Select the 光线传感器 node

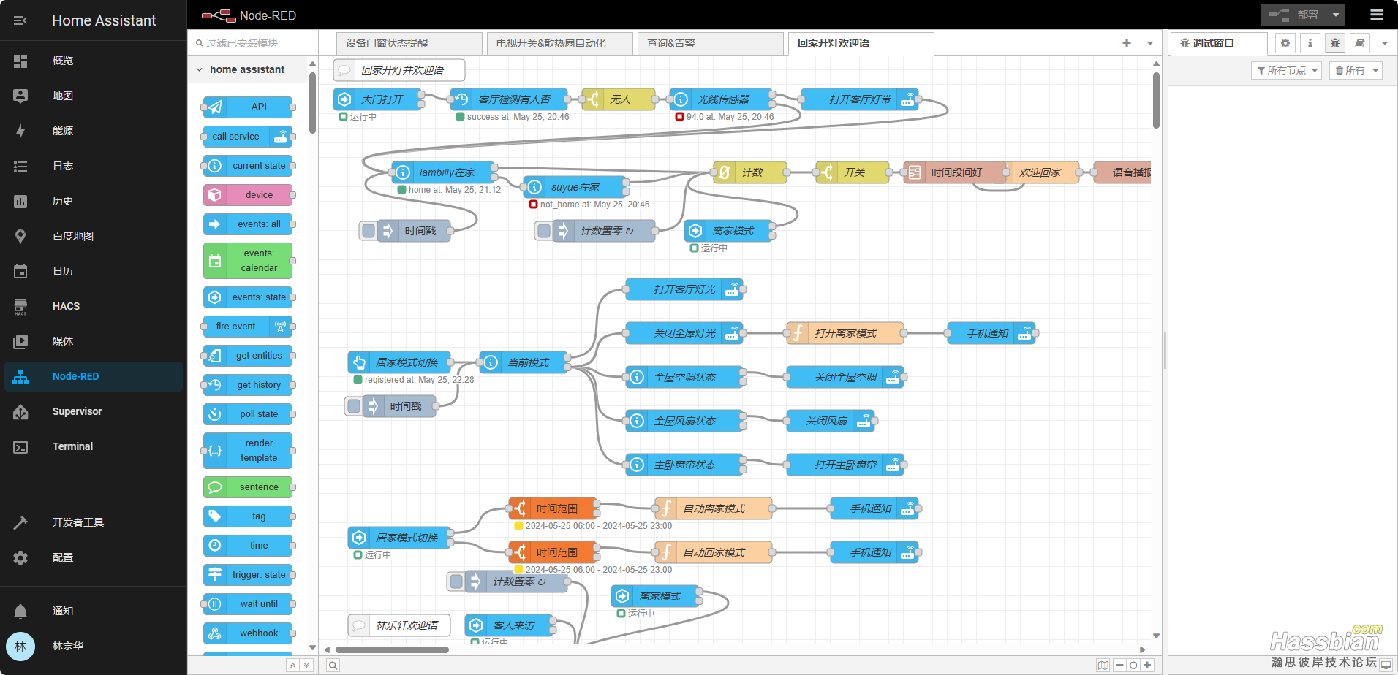point(721,99)
